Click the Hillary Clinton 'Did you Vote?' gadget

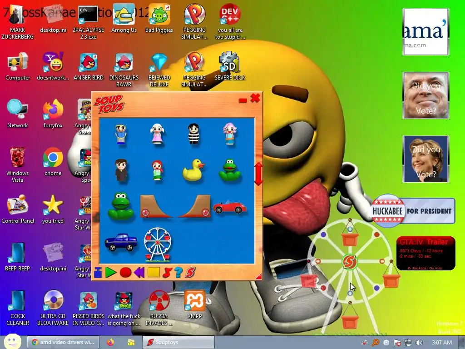[426, 159]
